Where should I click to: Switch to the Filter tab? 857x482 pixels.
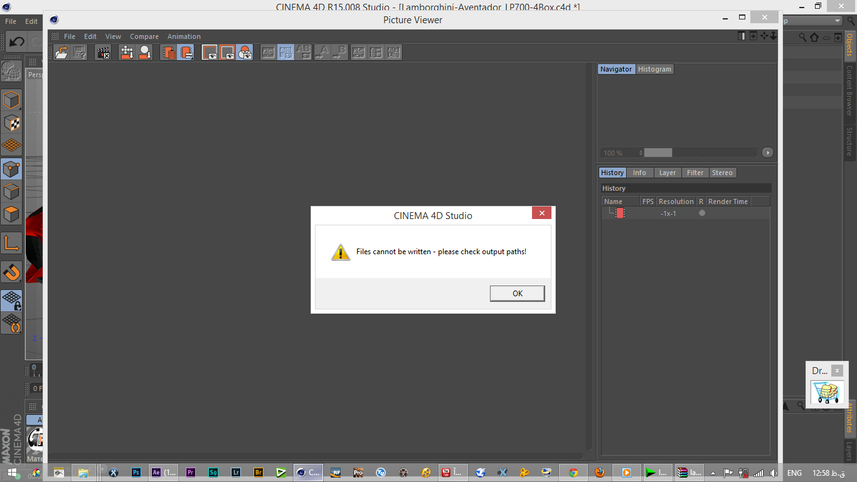coord(695,173)
